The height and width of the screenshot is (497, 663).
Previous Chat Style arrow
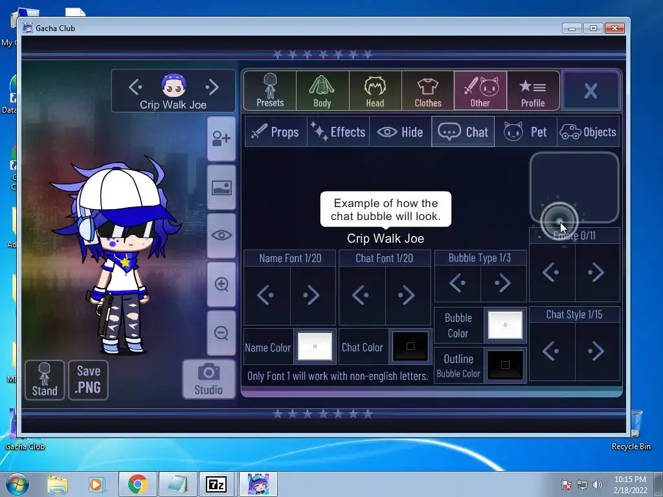click(552, 351)
